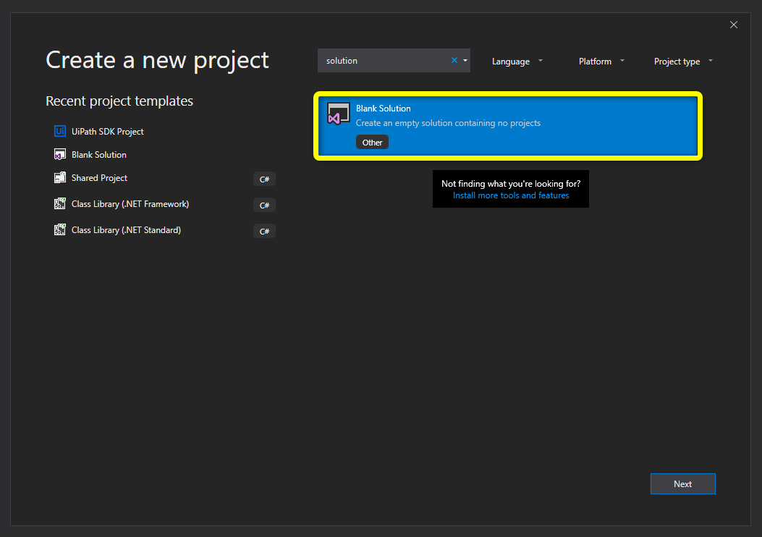The height and width of the screenshot is (537, 762).
Task: Expand the search history dropdown arrow
Action: [x=464, y=60]
